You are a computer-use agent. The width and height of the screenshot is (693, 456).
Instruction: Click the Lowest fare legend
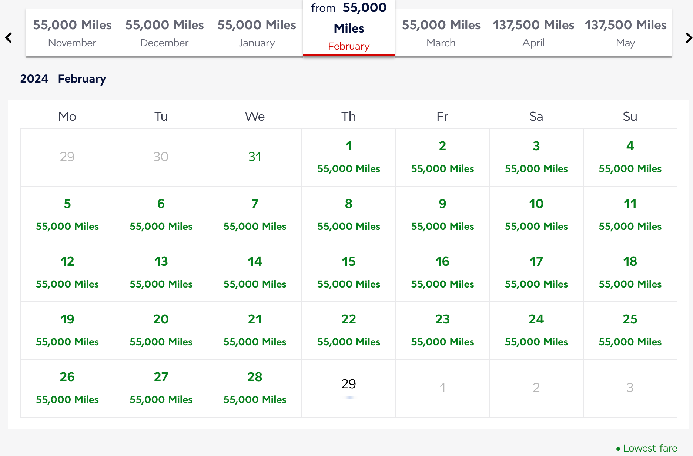[646, 448]
